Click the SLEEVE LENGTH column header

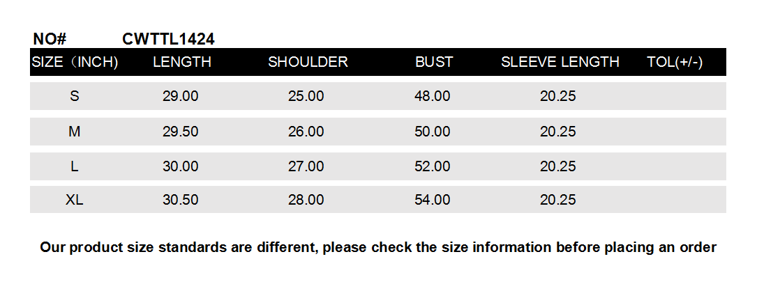point(560,62)
